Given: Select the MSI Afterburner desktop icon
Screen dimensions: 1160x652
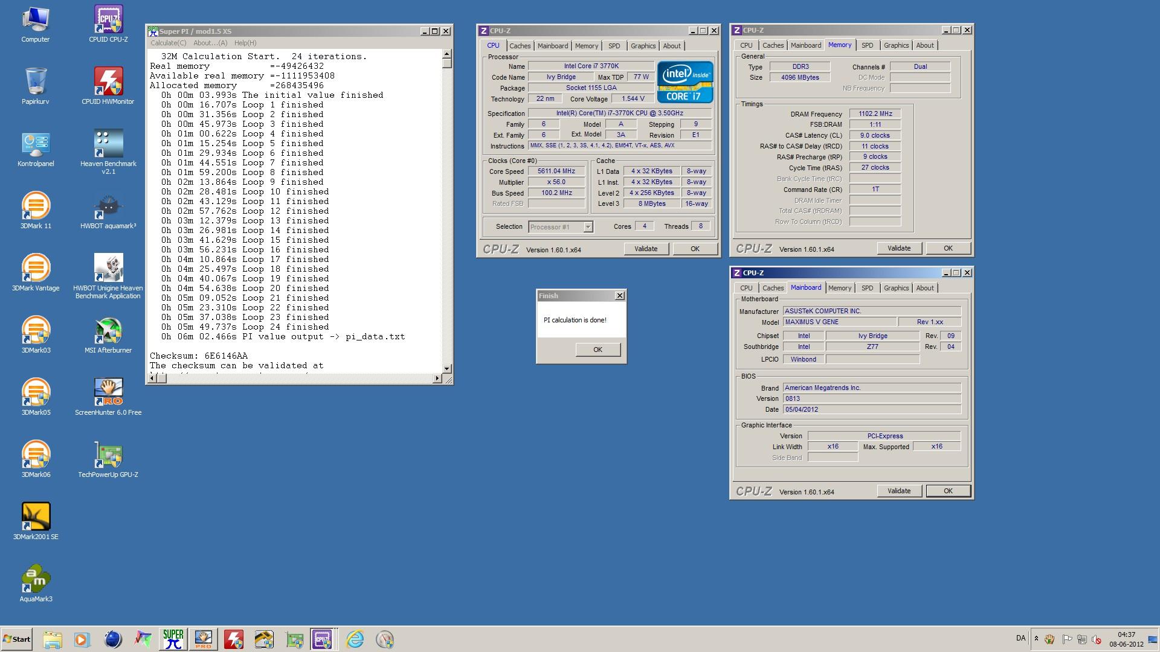Looking at the screenshot, I should point(108,334).
